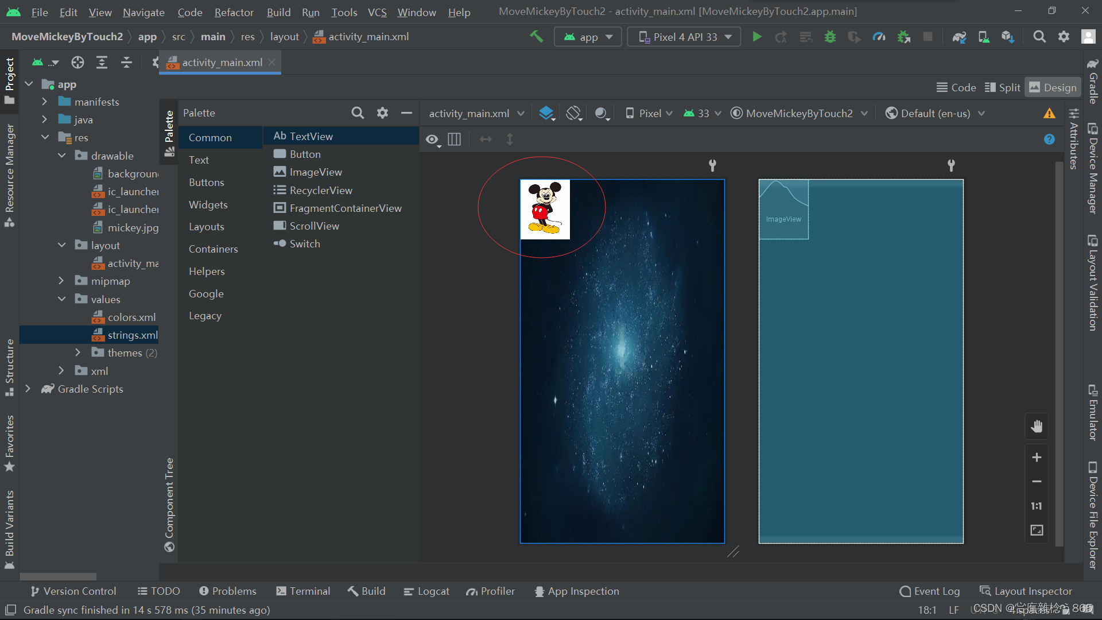Open activity_main.xml file variant dropdown

point(476,113)
